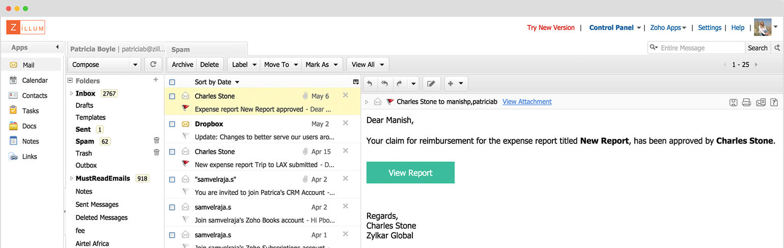Click the view layout icon beside Sort by Date
This screenshot has width=784, height=248.
355,82
